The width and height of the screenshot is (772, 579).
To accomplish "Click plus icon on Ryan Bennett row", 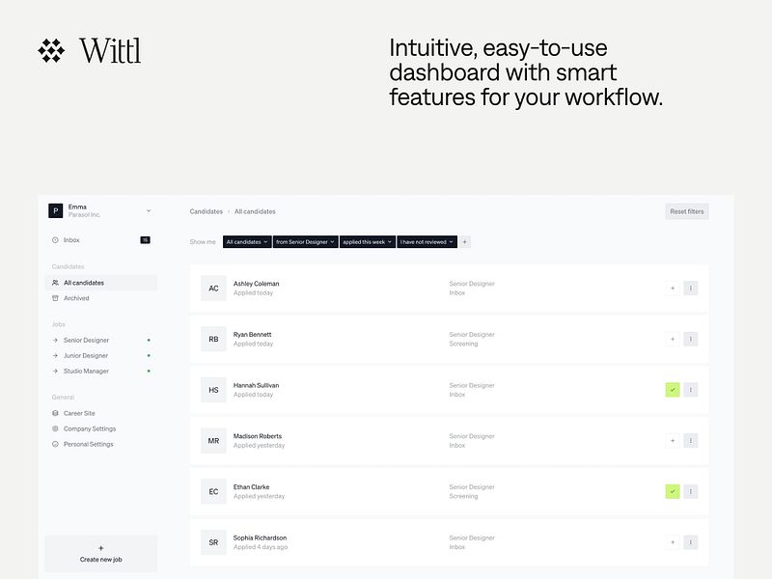I will coord(673,339).
